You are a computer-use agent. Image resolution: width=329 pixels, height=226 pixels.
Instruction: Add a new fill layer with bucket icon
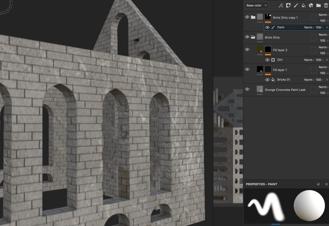coord(303,5)
